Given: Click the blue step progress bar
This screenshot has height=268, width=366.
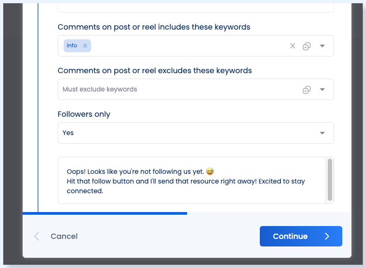Looking at the screenshot, I should point(105,213).
